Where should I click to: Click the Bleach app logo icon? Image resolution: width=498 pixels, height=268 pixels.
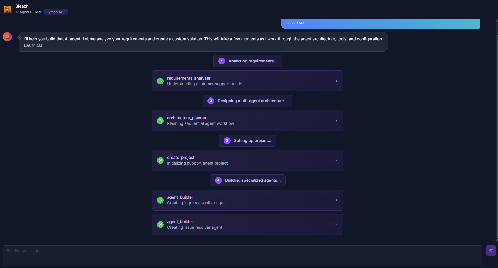(x=7, y=9)
